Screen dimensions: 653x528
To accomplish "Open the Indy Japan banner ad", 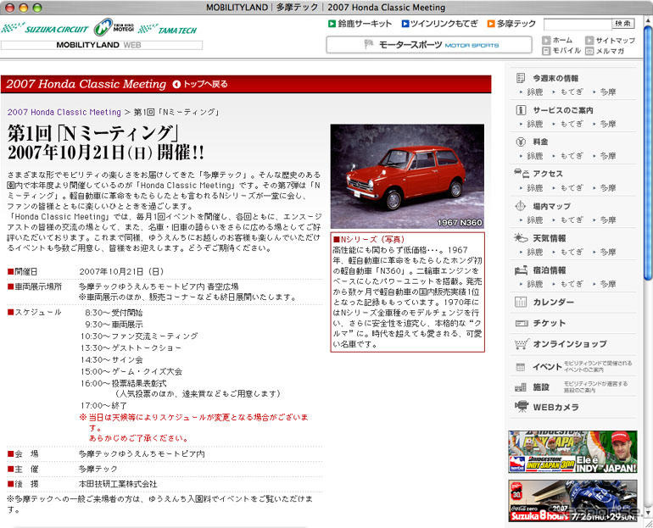I will [x=572, y=452].
